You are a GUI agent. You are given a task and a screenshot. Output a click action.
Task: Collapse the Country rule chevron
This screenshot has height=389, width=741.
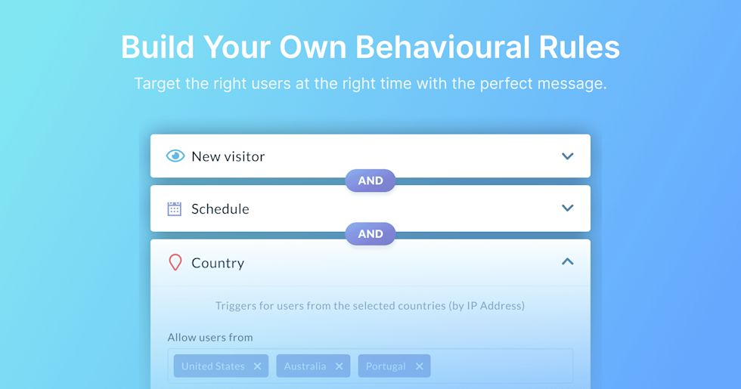pyautogui.click(x=568, y=262)
